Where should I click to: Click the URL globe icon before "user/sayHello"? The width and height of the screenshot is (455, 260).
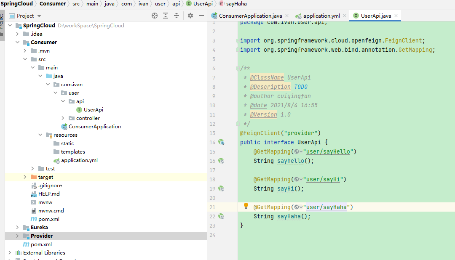[297, 151]
